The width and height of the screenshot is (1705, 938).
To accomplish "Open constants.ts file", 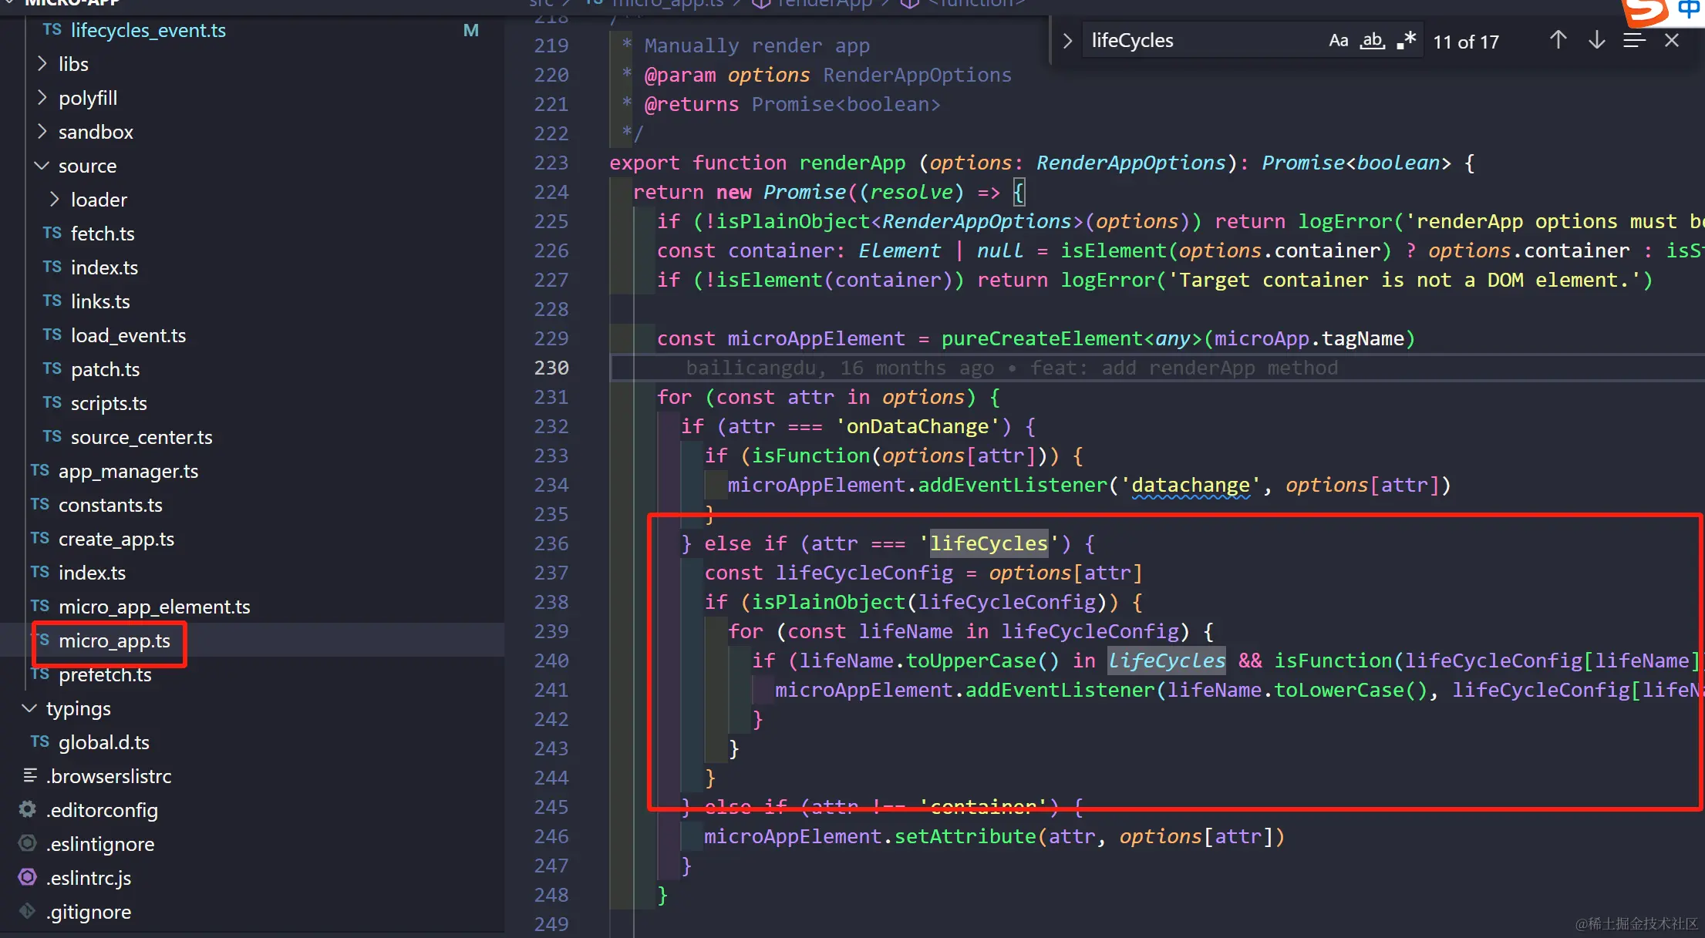I will coord(110,505).
